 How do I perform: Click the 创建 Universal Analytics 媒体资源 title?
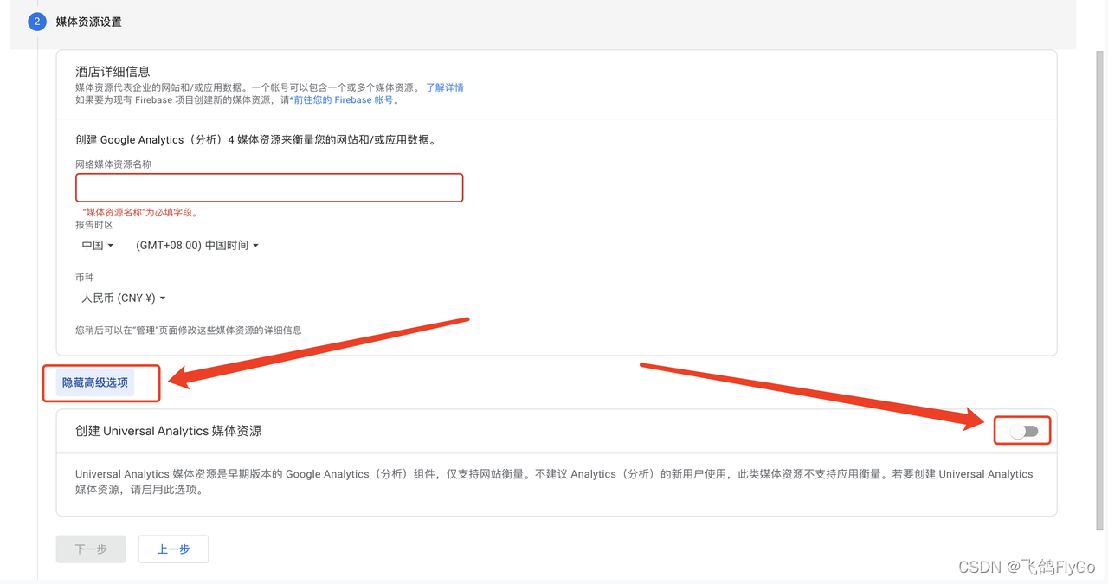(168, 431)
